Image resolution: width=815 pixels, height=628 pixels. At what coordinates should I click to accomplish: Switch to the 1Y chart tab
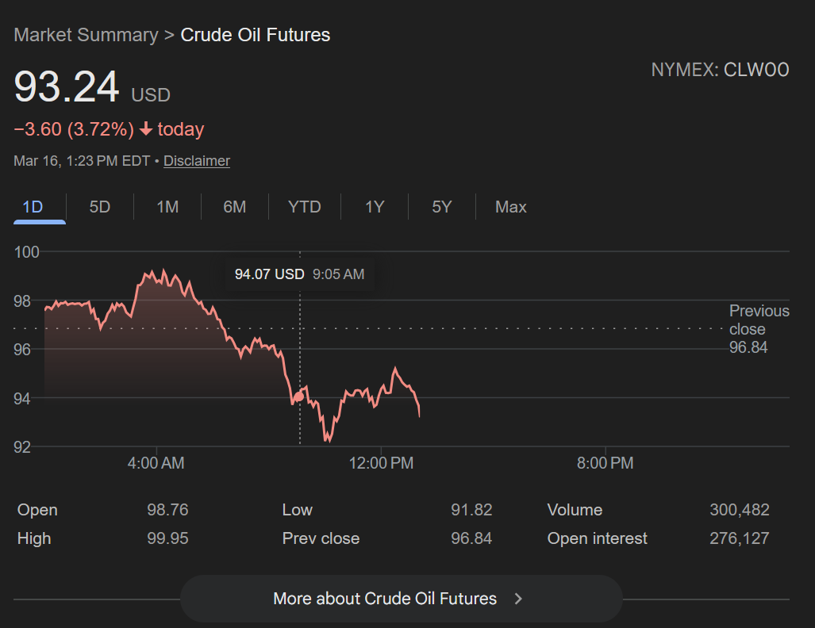pos(375,207)
